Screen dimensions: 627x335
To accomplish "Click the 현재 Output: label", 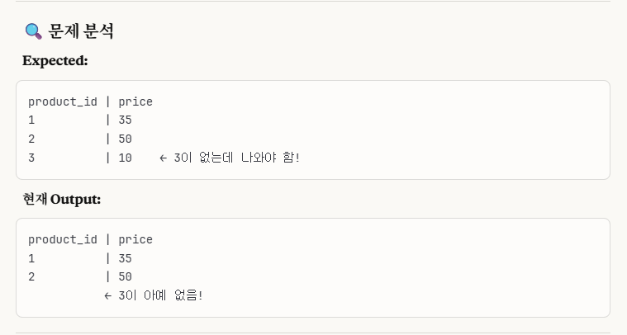I will 62,199.
